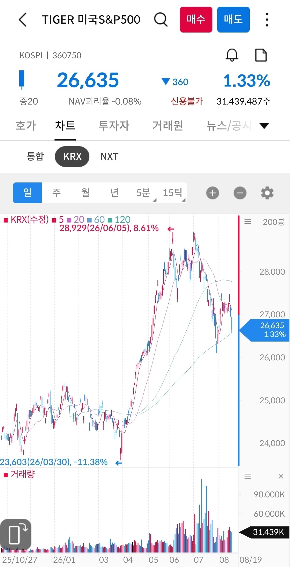Switch to the NXT exchange option

[x=109, y=156]
